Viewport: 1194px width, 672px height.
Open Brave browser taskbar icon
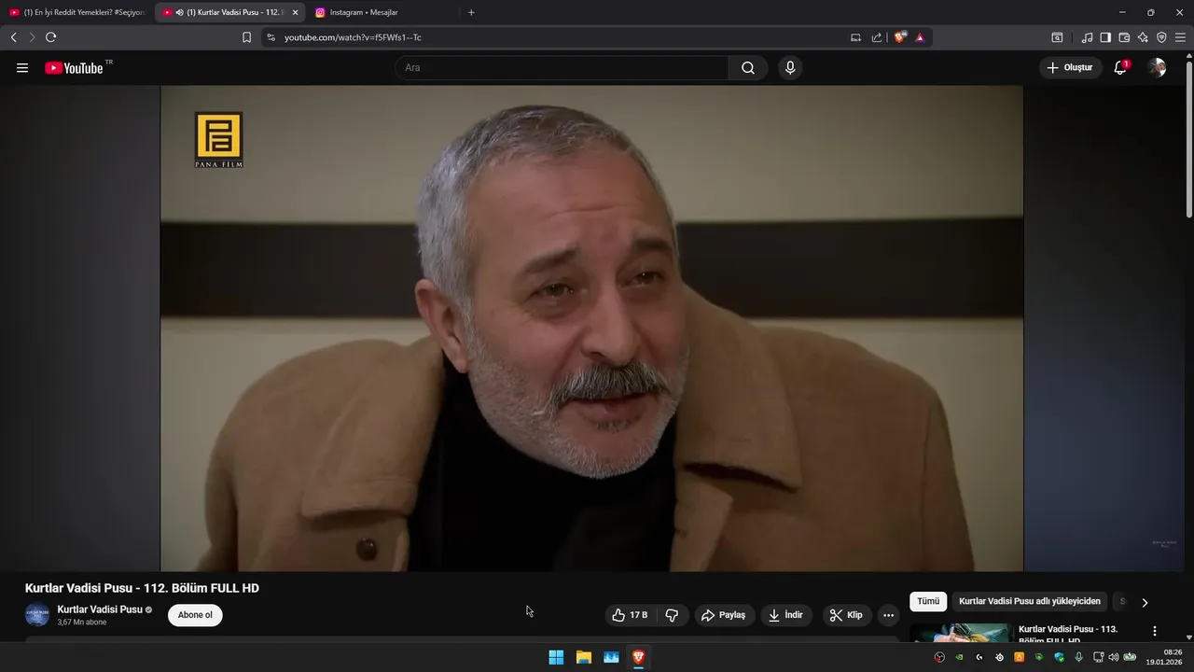[x=638, y=657]
